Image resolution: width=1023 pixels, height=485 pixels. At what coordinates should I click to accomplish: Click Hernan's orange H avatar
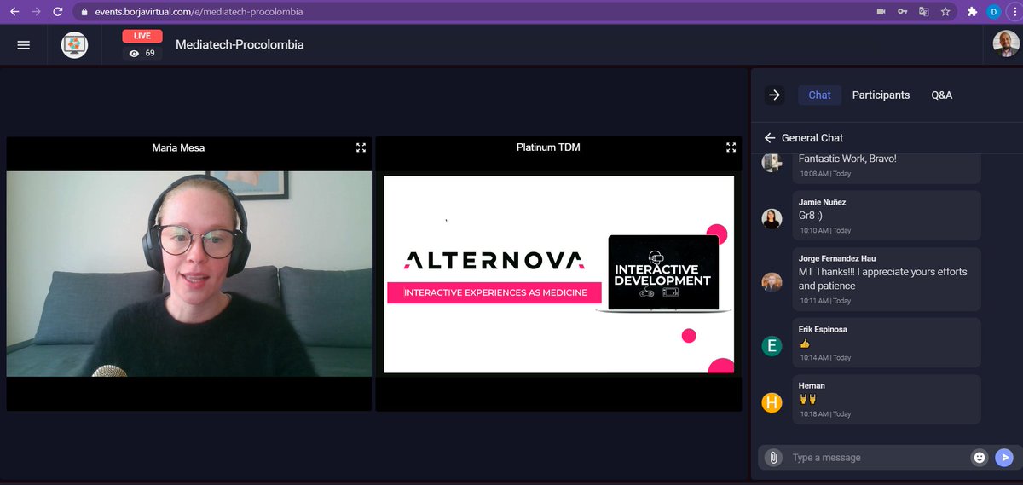[772, 402]
